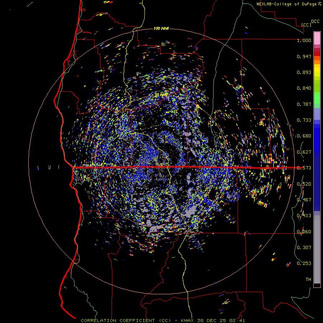Click the 100 NMI range ring label
The height and width of the screenshot is (323, 323).
click(x=161, y=28)
